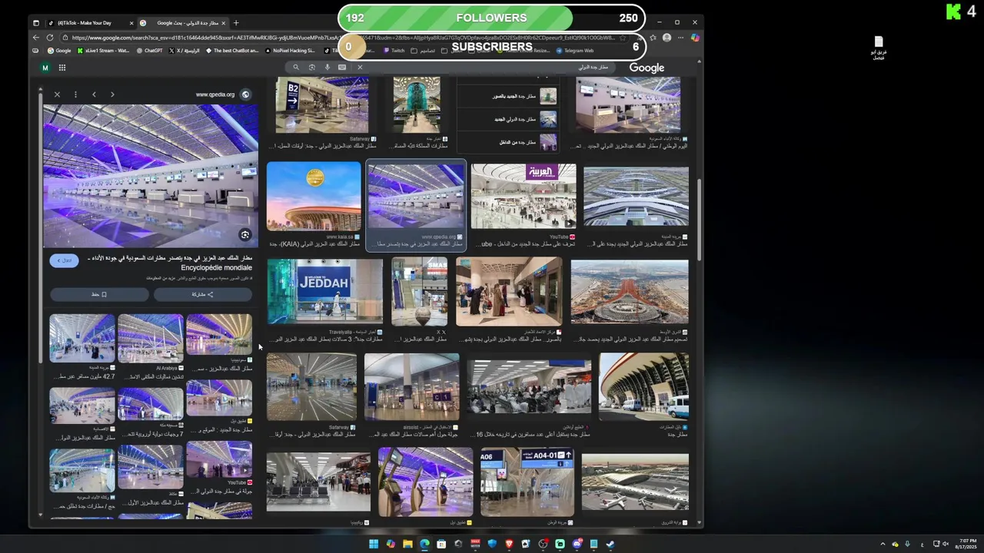Go to next image in preview
Screen dimensions: 984x553
[112, 94]
